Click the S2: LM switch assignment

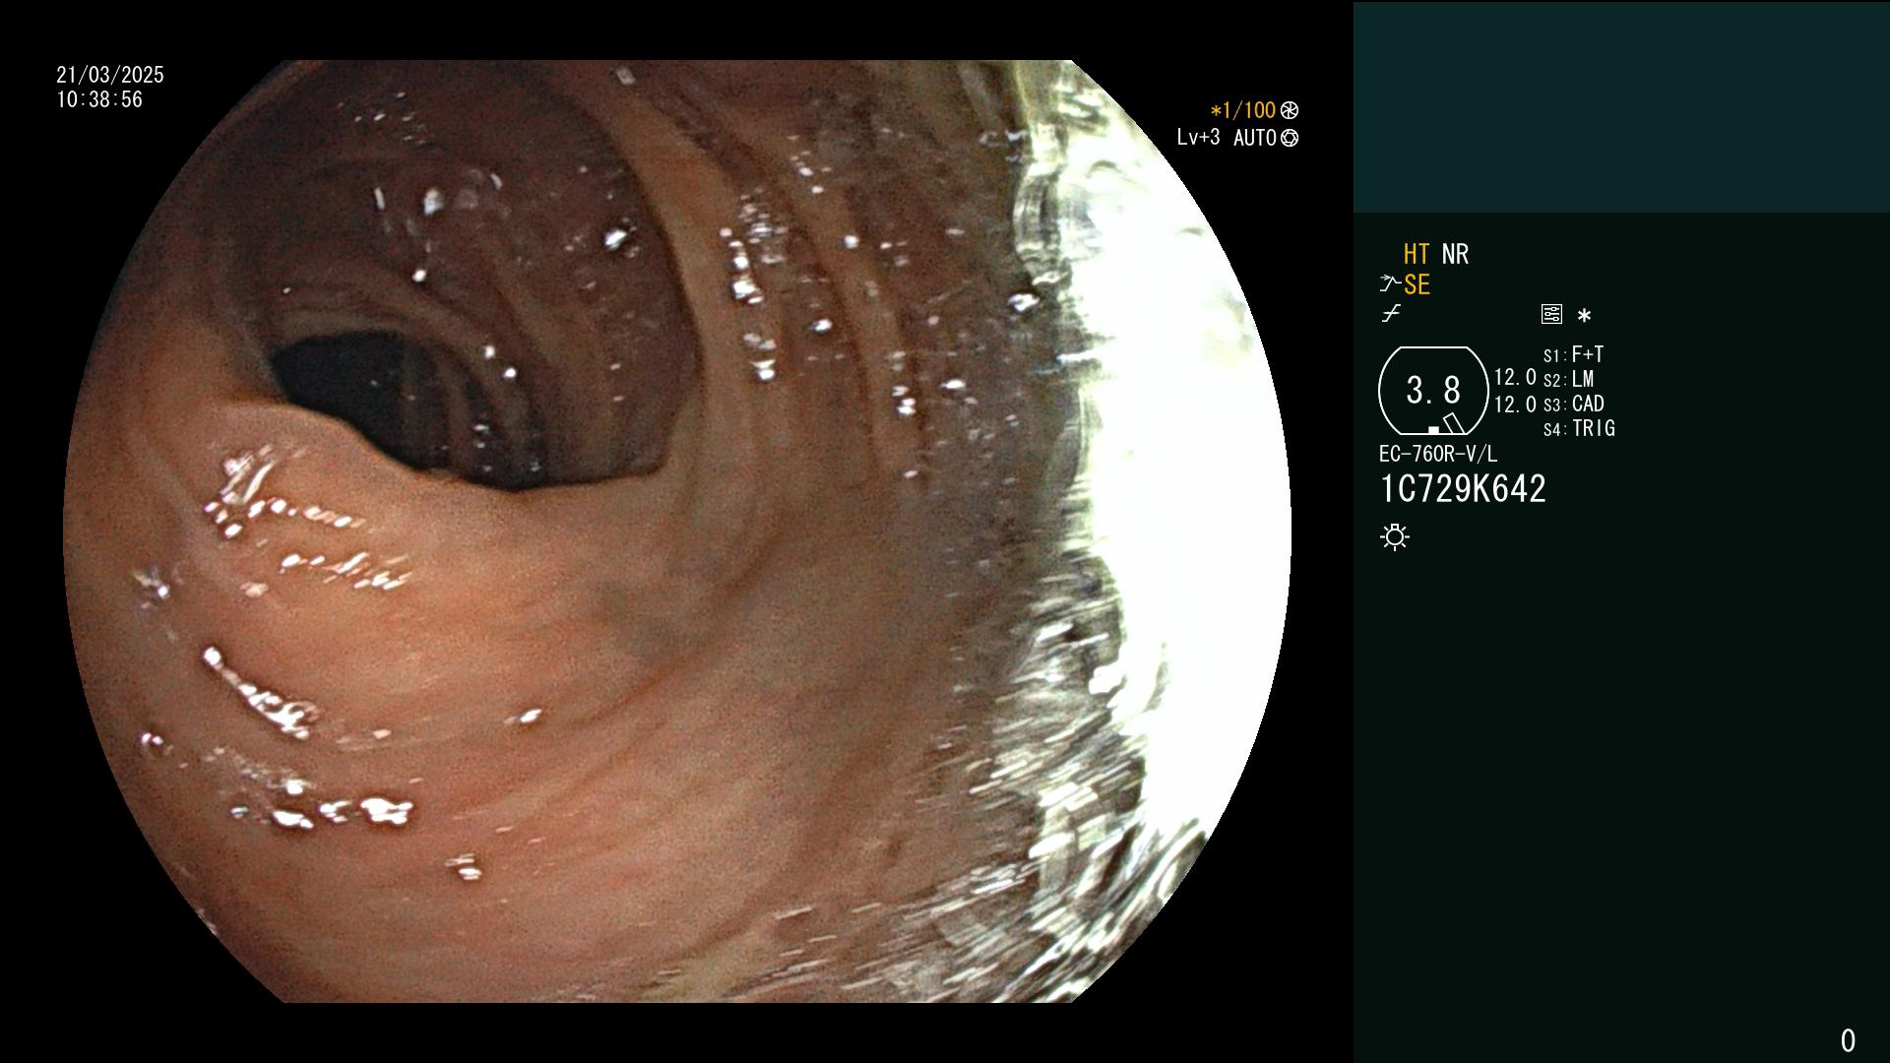(x=1568, y=379)
